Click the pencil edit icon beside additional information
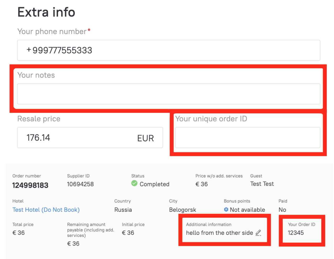 [x=258, y=233]
